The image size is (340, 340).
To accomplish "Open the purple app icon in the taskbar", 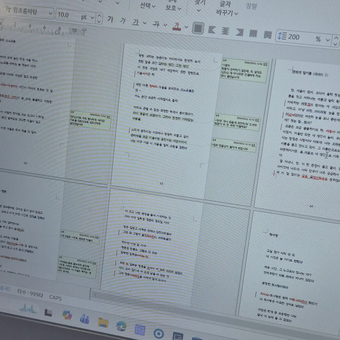I will [140, 330].
